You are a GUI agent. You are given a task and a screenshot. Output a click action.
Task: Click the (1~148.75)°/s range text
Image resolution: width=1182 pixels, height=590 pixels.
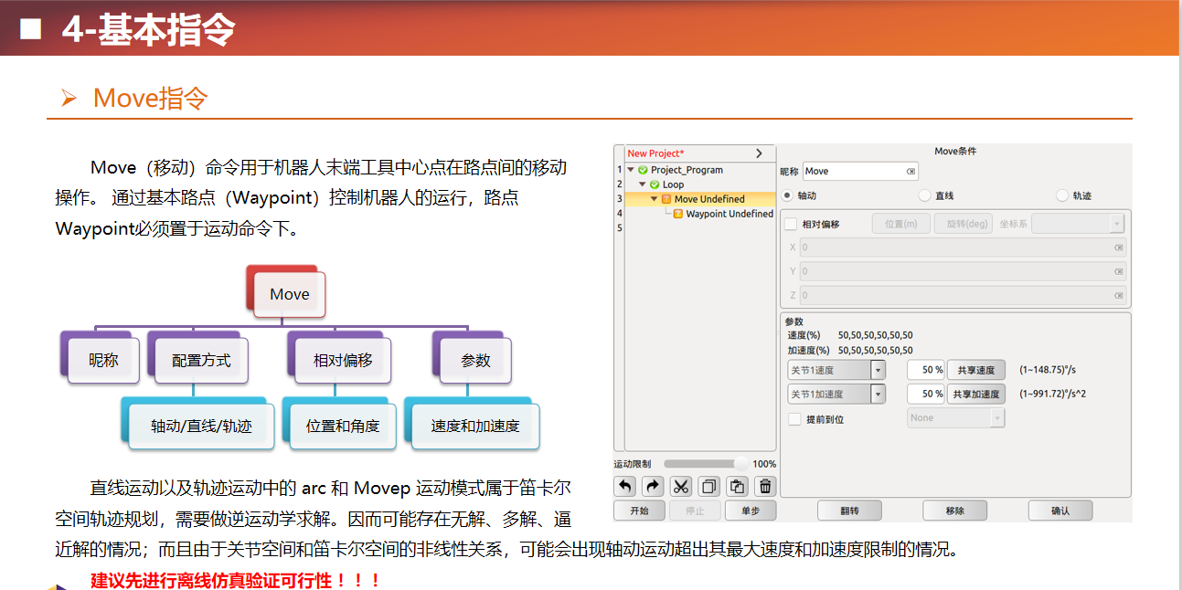tap(1049, 370)
